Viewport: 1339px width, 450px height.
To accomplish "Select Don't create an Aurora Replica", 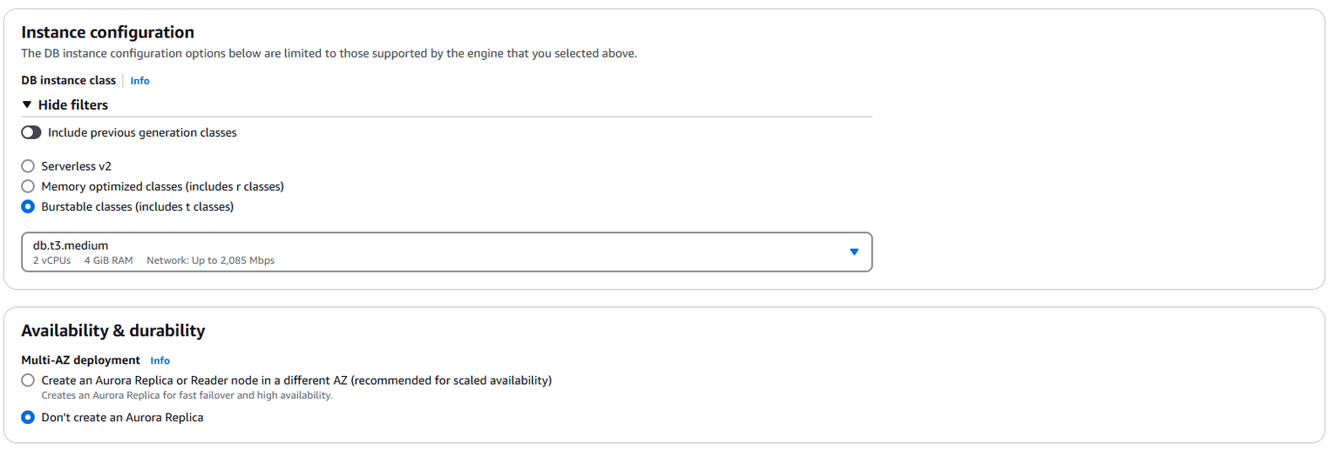I will [x=28, y=417].
